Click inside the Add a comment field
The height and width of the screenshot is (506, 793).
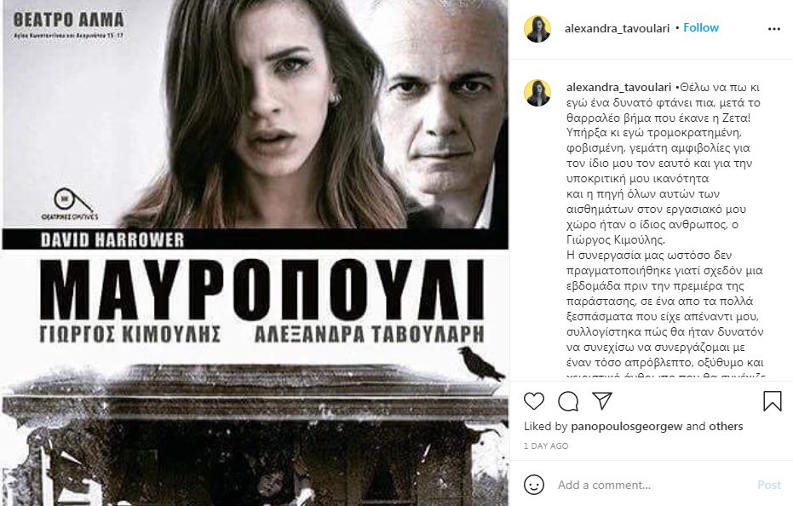pyautogui.click(x=652, y=485)
